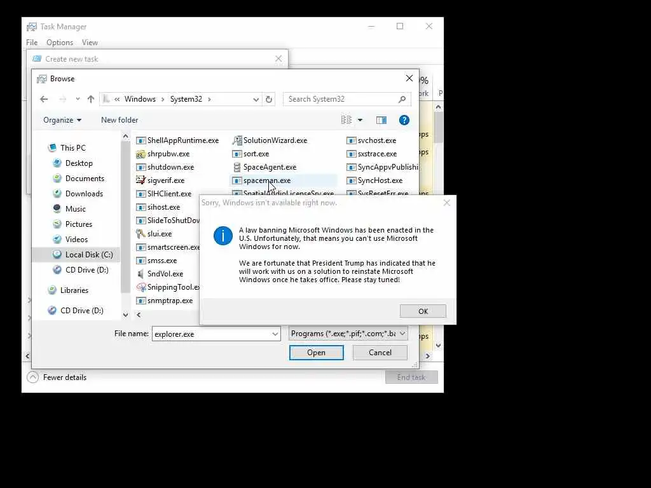Select spaceman.exe in the file list

pos(267,180)
